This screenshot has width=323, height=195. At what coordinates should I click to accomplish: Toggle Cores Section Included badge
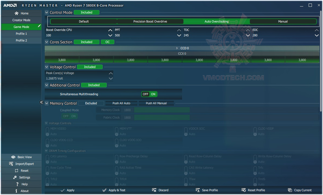click(86, 42)
